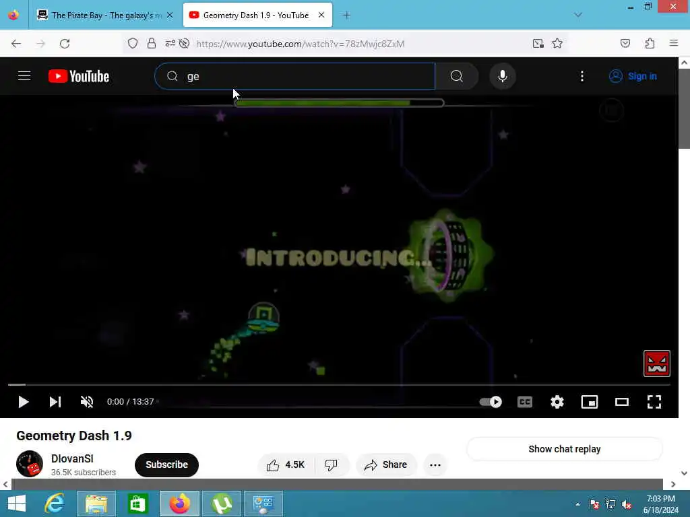Toggle closed captions CC button
This screenshot has width=690, height=517.
coord(524,402)
